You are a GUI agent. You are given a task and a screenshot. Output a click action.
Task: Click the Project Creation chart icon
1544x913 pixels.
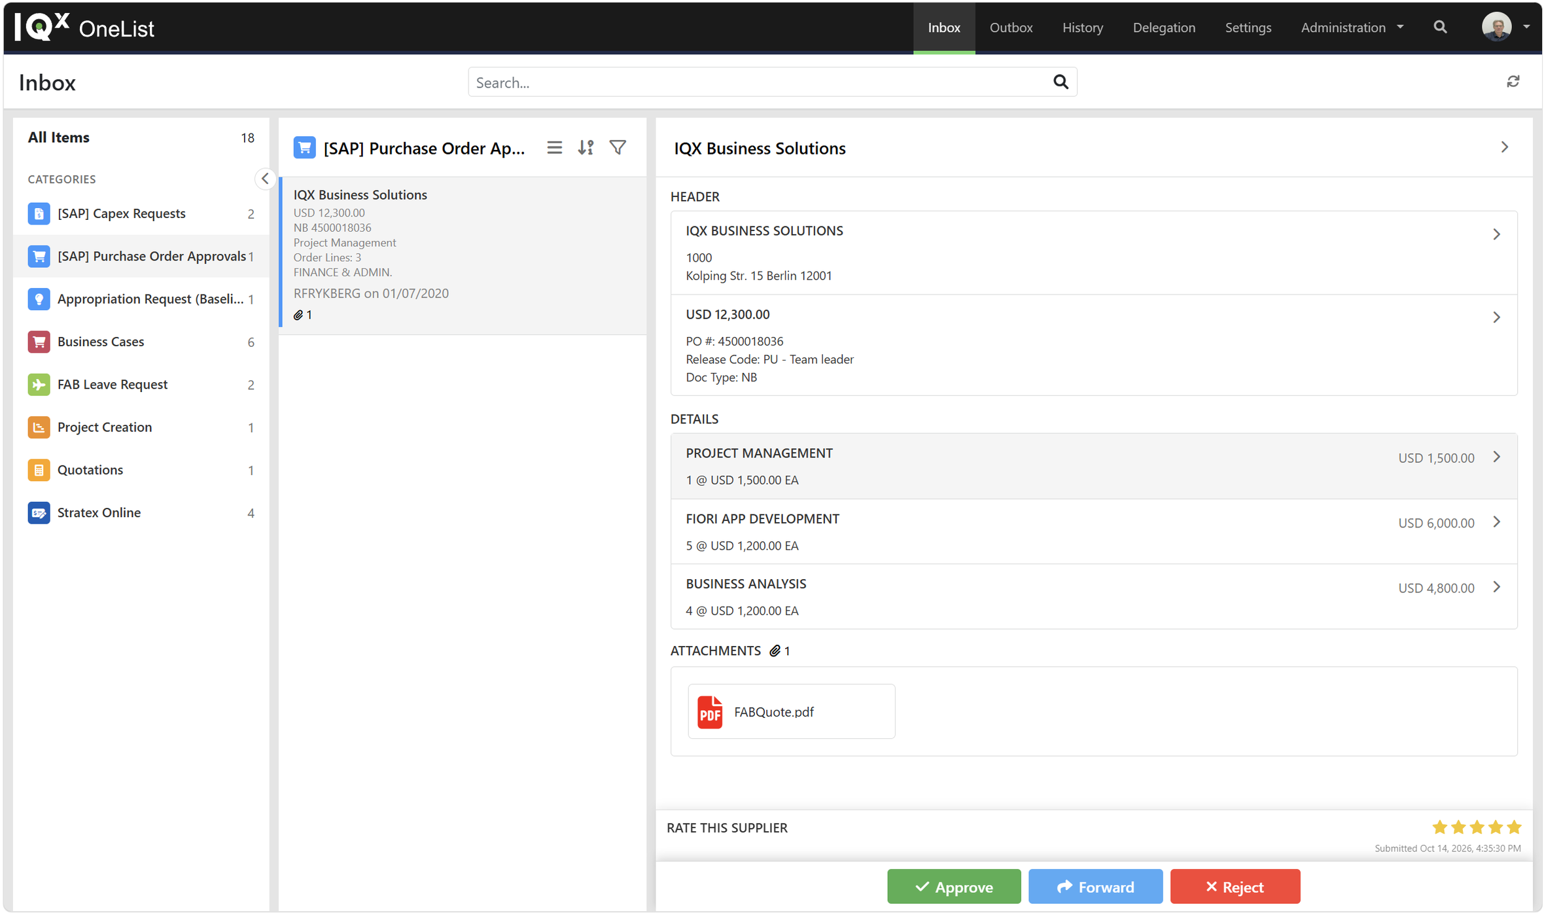(x=39, y=427)
